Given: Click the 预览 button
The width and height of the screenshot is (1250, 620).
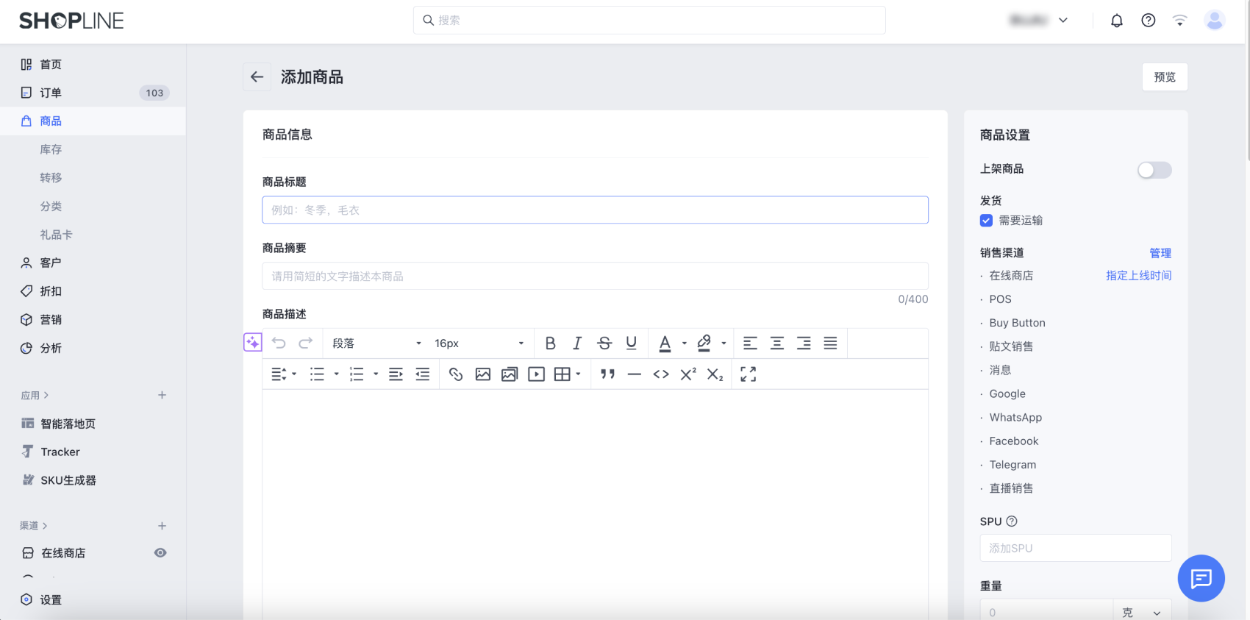Looking at the screenshot, I should [x=1165, y=76].
